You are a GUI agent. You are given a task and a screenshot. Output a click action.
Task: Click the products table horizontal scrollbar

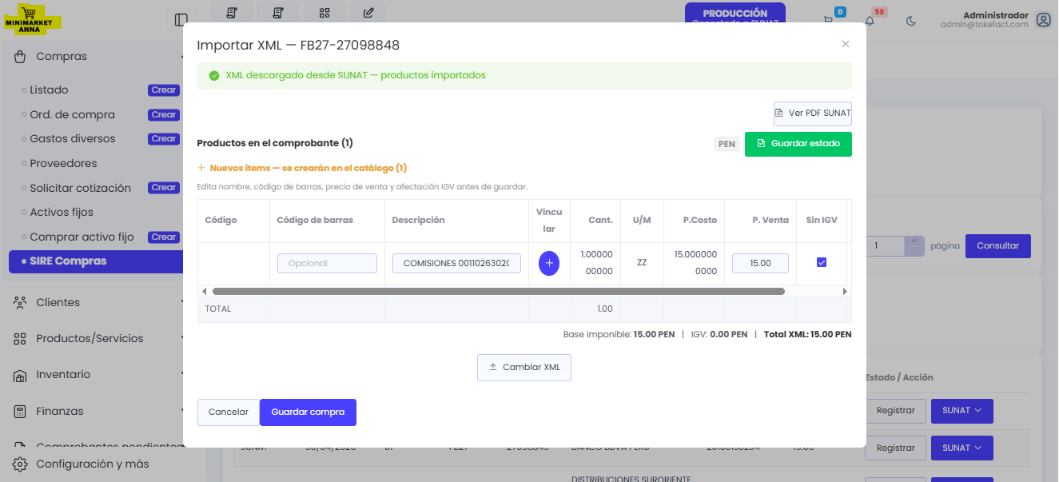coord(499,292)
